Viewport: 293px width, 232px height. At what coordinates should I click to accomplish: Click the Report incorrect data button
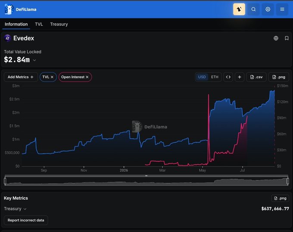(x=26, y=220)
